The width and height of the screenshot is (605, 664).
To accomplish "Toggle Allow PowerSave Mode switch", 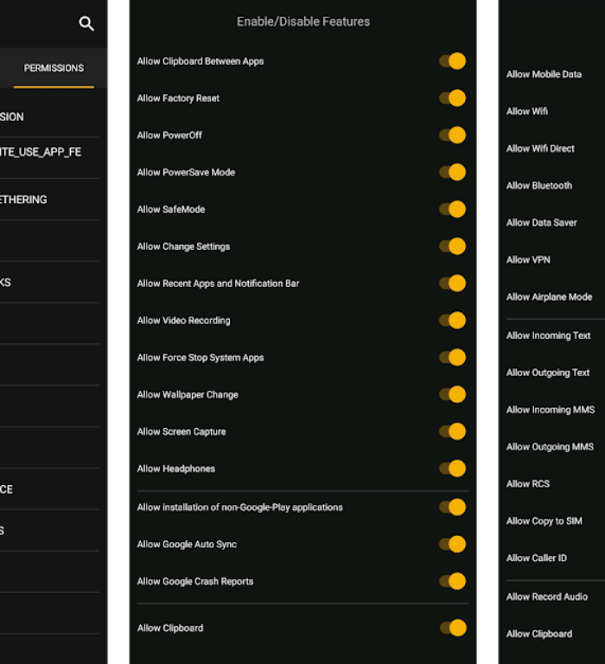I will pyautogui.click(x=452, y=173).
